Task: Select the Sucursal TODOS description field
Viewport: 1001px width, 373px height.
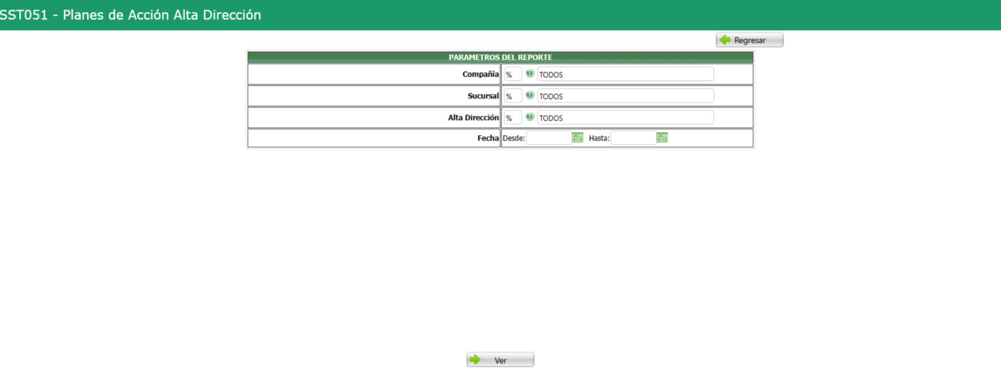Action: (625, 96)
